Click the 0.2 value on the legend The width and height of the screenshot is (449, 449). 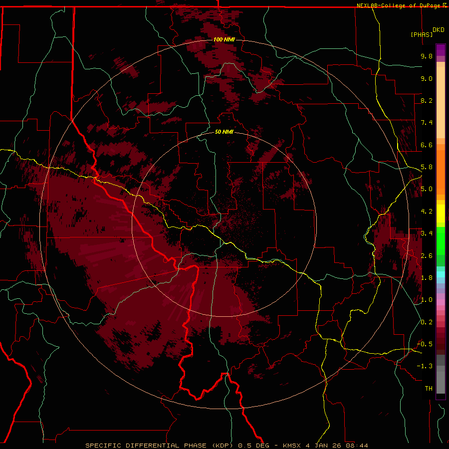tap(427, 322)
